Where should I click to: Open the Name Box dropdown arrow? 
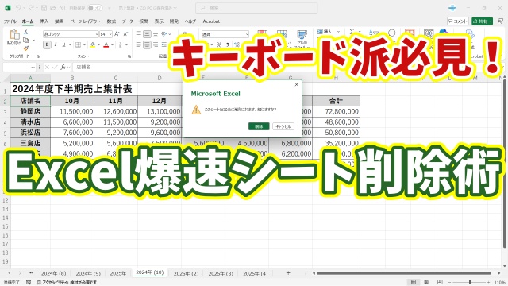coord(33,67)
